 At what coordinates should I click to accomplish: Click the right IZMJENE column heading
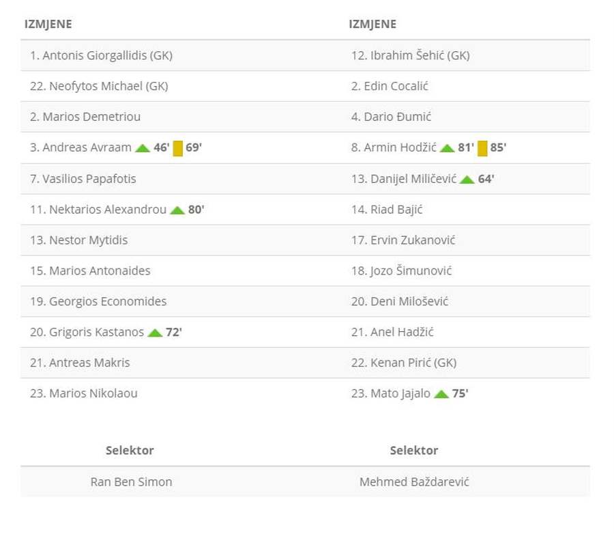[372, 25]
